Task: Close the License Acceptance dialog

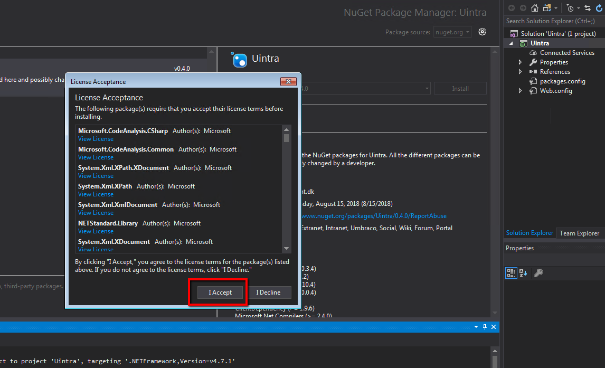Action: (288, 81)
